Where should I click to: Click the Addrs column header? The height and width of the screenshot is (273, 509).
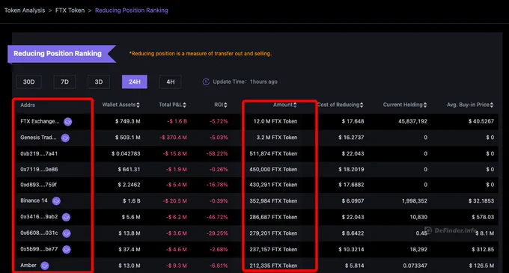point(28,105)
